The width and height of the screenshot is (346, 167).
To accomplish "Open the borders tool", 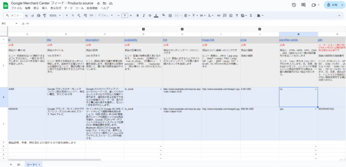I will point(170,16).
